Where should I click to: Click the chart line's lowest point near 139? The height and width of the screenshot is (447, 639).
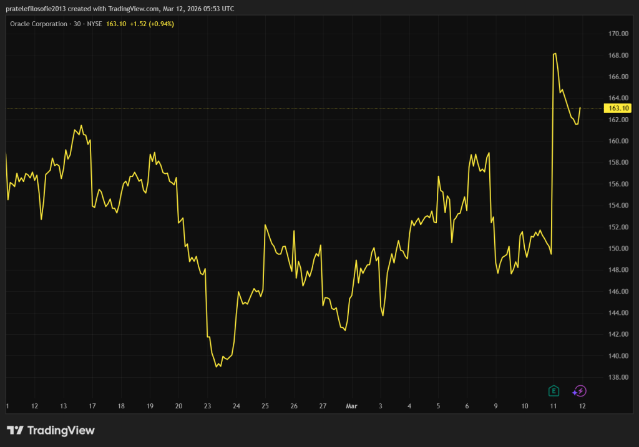[x=217, y=367]
